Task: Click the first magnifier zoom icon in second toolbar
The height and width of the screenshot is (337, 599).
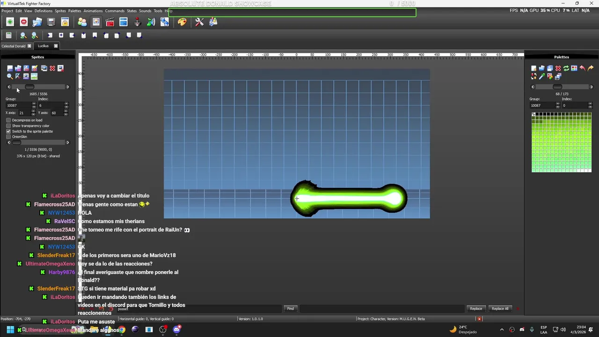Action: [23, 35]
